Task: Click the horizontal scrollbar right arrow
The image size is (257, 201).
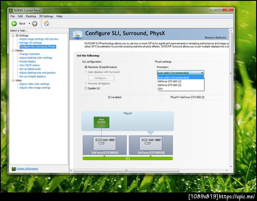Action: [227, 170]
